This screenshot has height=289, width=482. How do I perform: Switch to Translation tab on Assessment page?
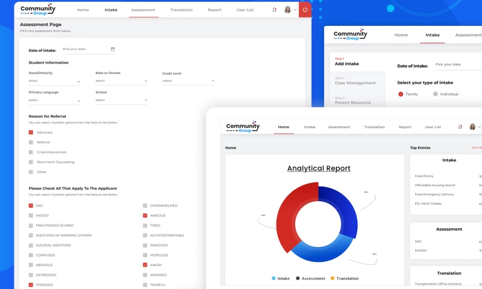pyautogui.click(x=181, y=10)
